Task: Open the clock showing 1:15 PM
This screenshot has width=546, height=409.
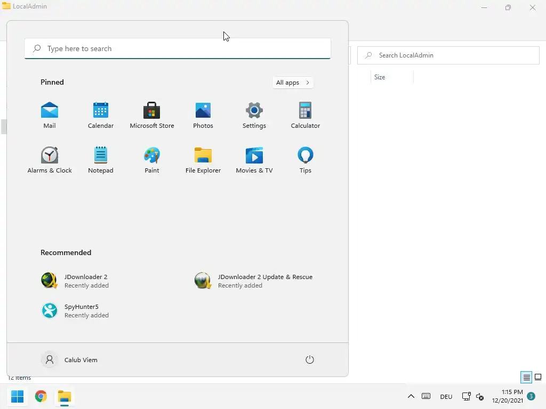Action: (x=508, y=396)
